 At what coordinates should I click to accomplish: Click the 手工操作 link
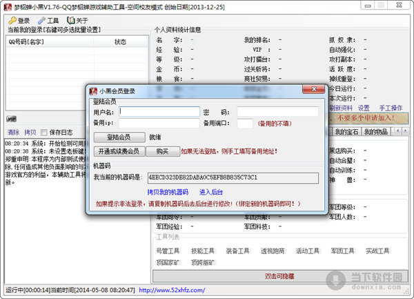391,108
